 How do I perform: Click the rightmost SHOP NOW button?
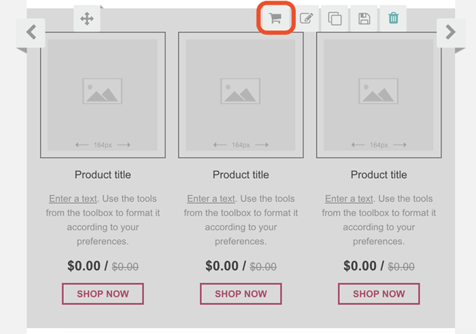379,294
